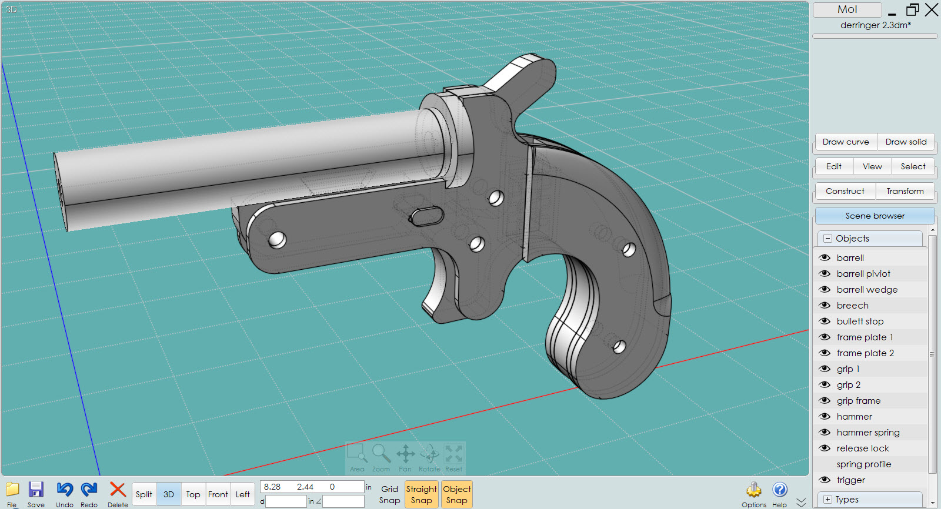
Task: Hide the release lock object
Action: 825,448
